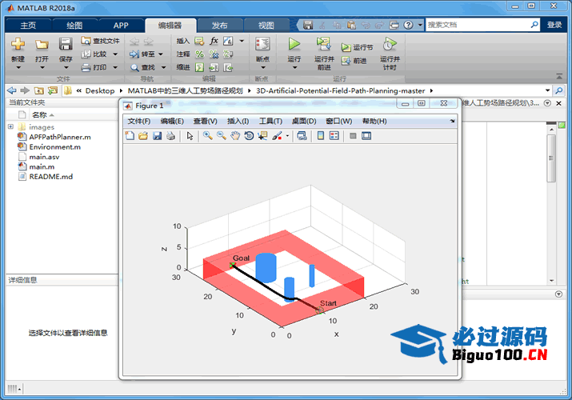The width and height of the screenshot is (572, 400).
Task: Open the Figure Desktop (桌面) menu
Action: click(304, 121)
